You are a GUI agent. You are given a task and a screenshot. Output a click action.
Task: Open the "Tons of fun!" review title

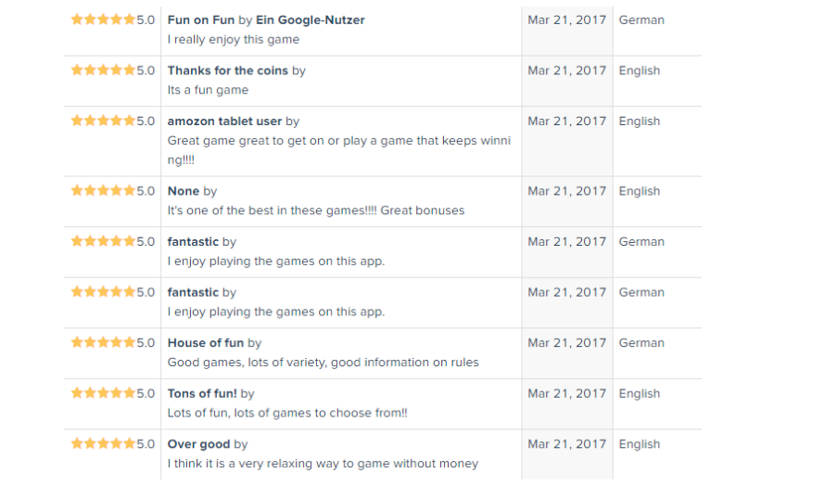click(x=201, y=393)
